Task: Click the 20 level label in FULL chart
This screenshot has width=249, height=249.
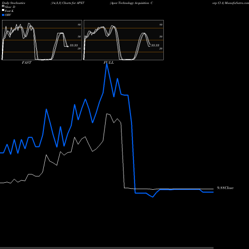Action: (161, 48)
